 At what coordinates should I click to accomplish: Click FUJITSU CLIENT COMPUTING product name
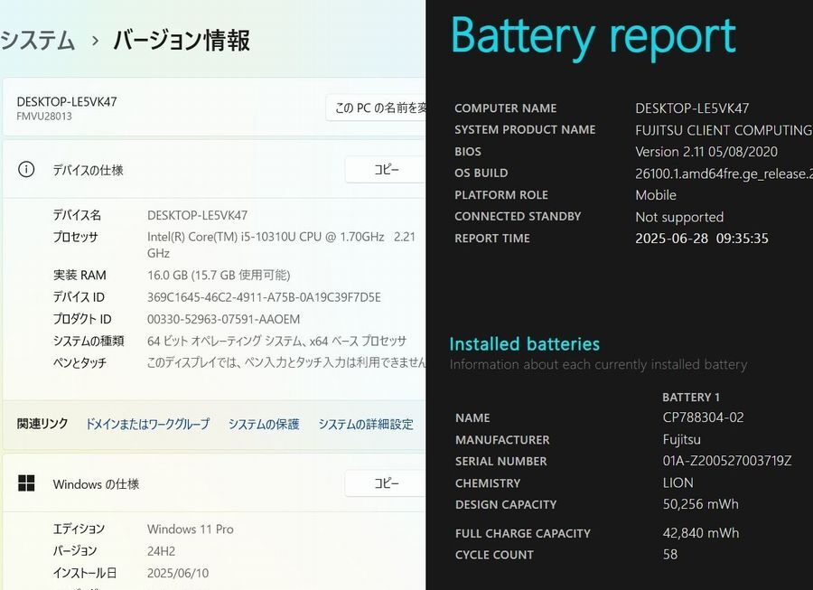tap(724, 129)
